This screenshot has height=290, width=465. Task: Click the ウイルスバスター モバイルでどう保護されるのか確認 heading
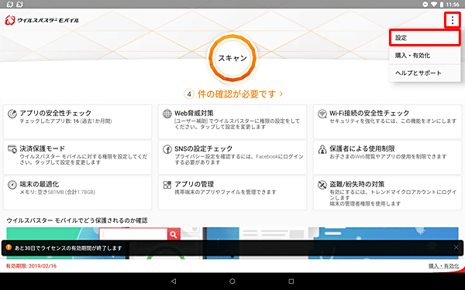point(77,220)
